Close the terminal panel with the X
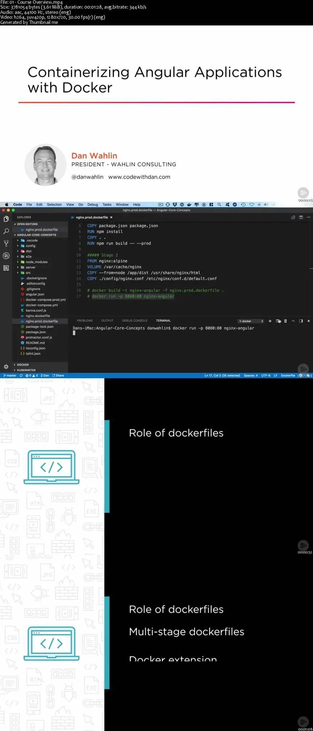Image resolution: width=313 pixels, height=731 pixels. pos(308,321)
